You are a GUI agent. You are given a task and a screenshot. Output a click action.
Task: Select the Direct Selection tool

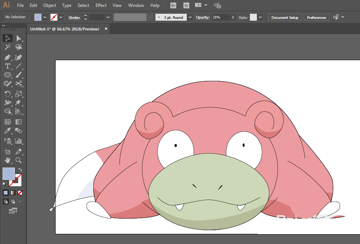coord(19,38)
